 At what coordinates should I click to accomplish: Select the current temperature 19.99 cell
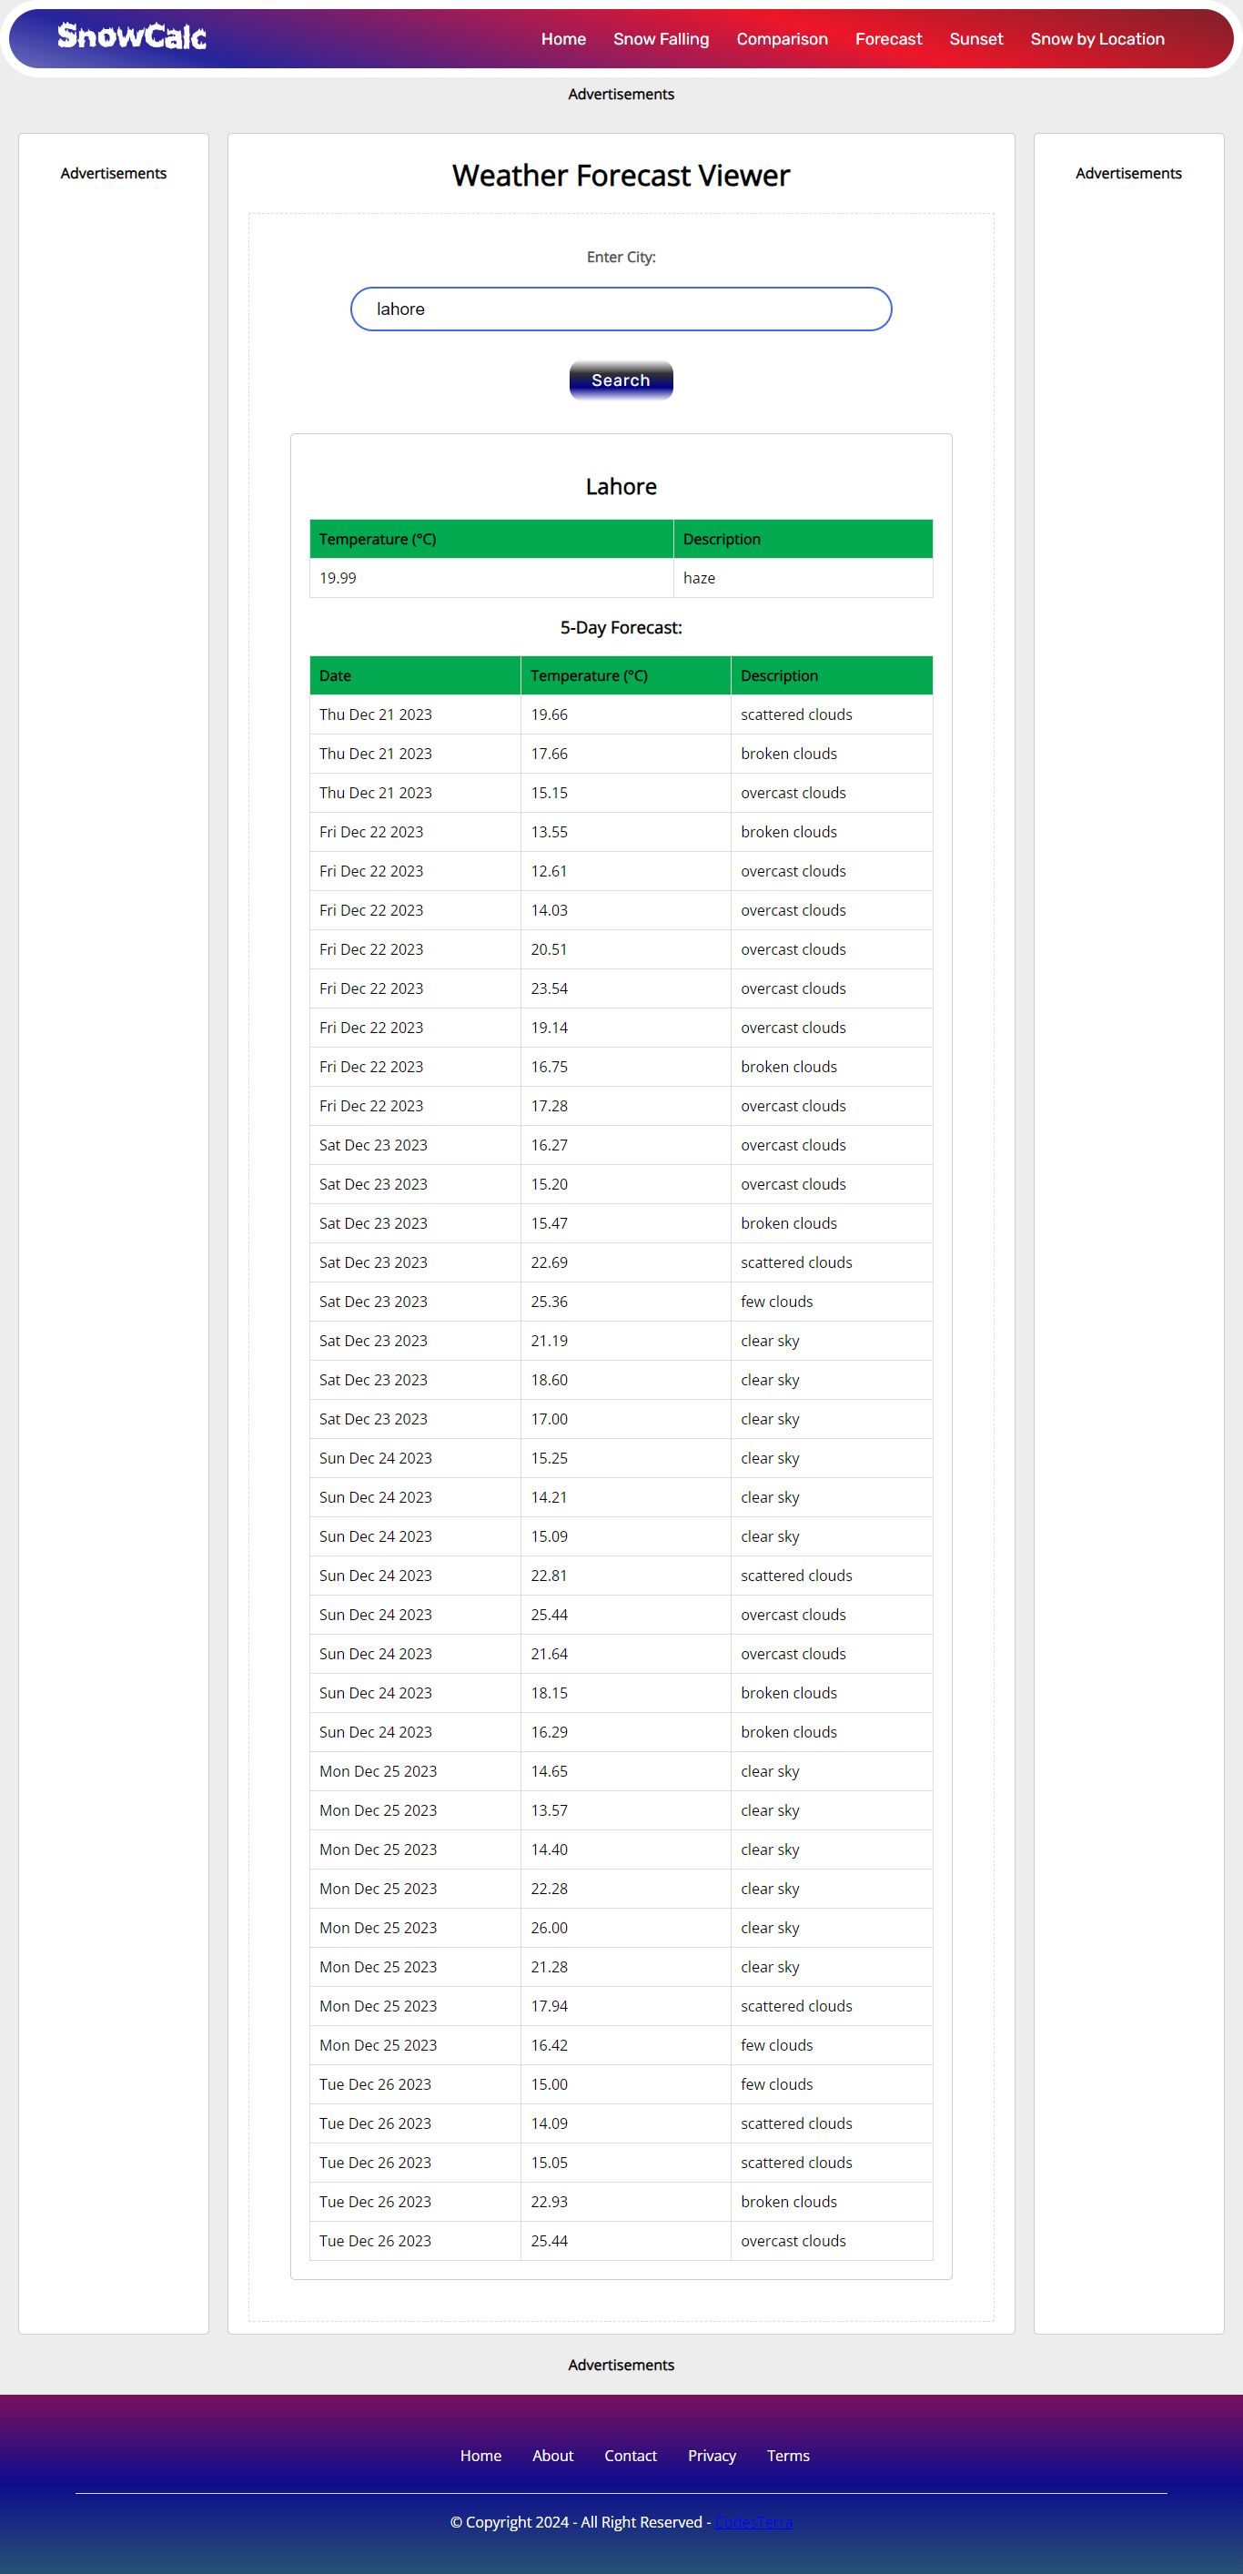pos(338,578)
